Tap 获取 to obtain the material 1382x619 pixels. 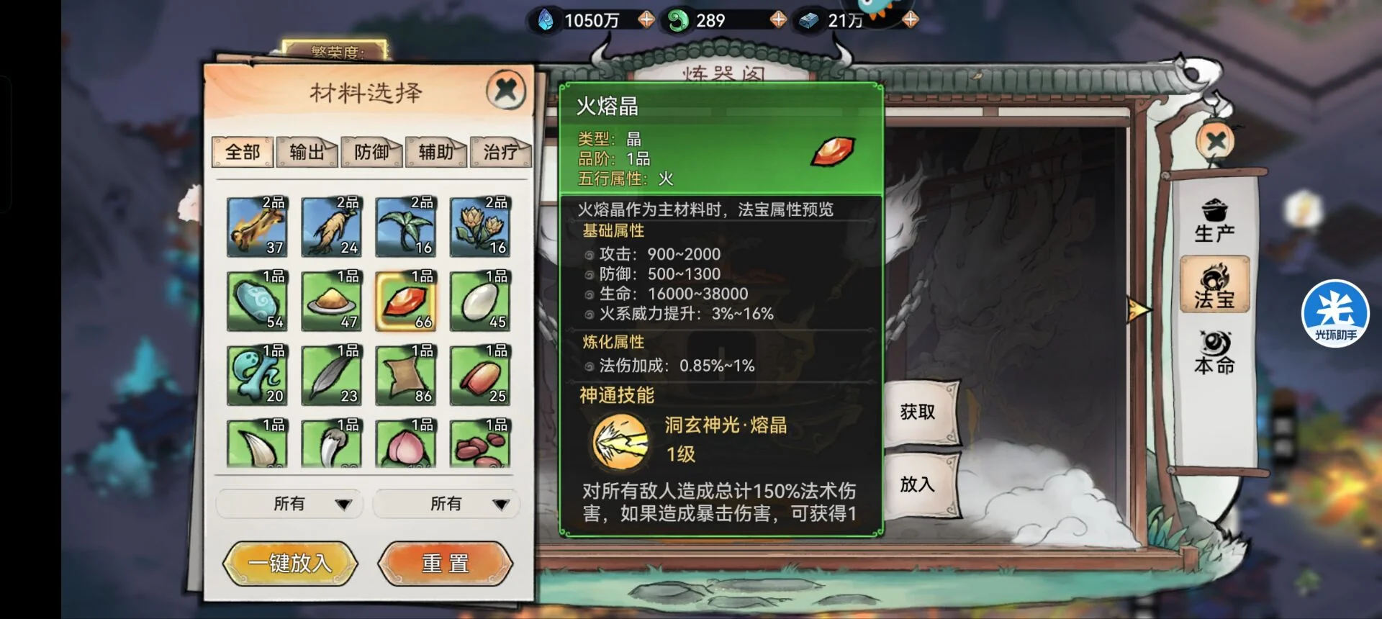coord(919,412)
